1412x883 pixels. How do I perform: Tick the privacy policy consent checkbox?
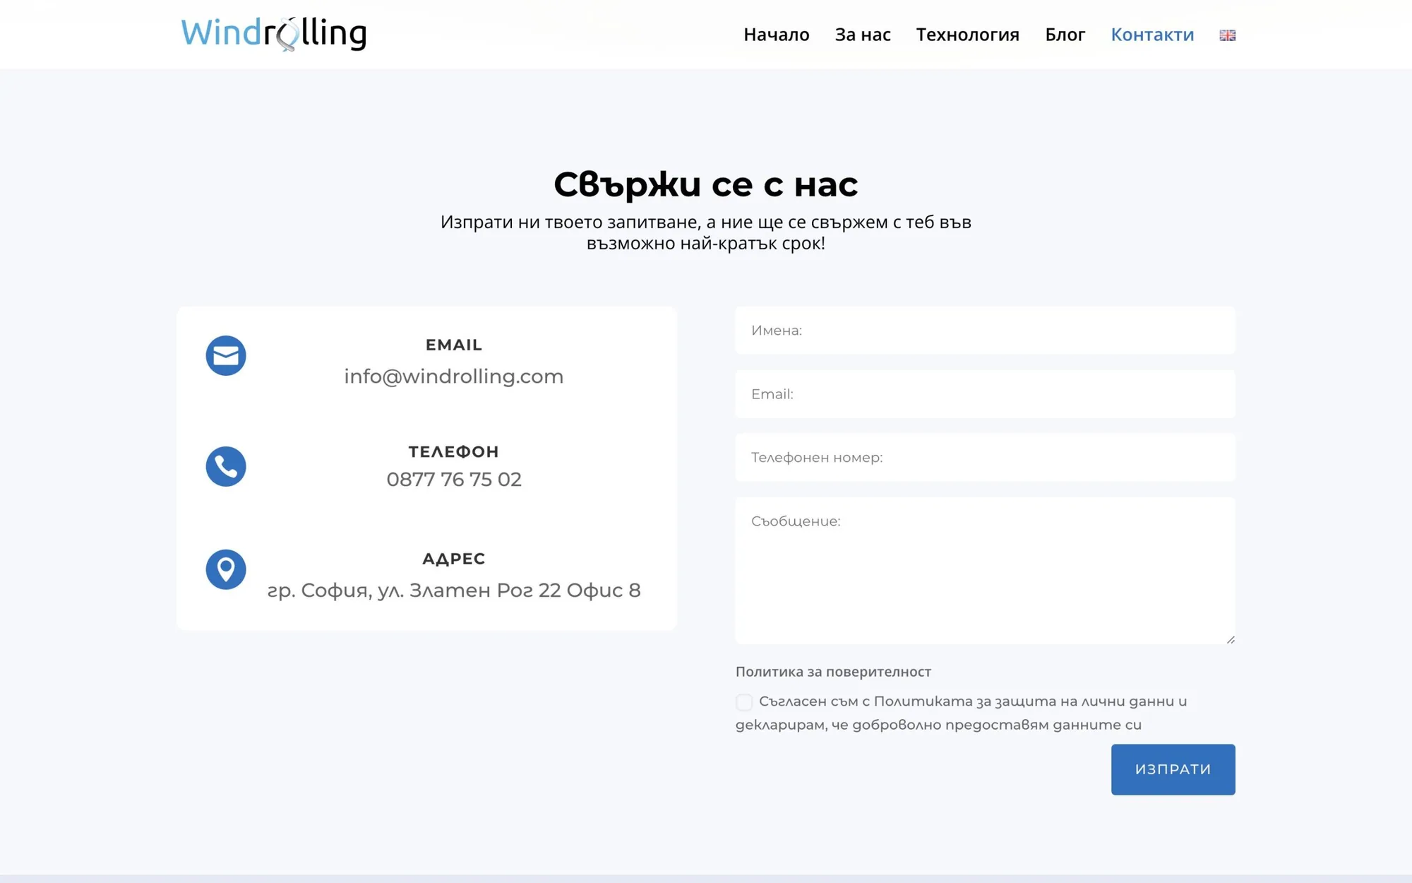tap(743, 701)
